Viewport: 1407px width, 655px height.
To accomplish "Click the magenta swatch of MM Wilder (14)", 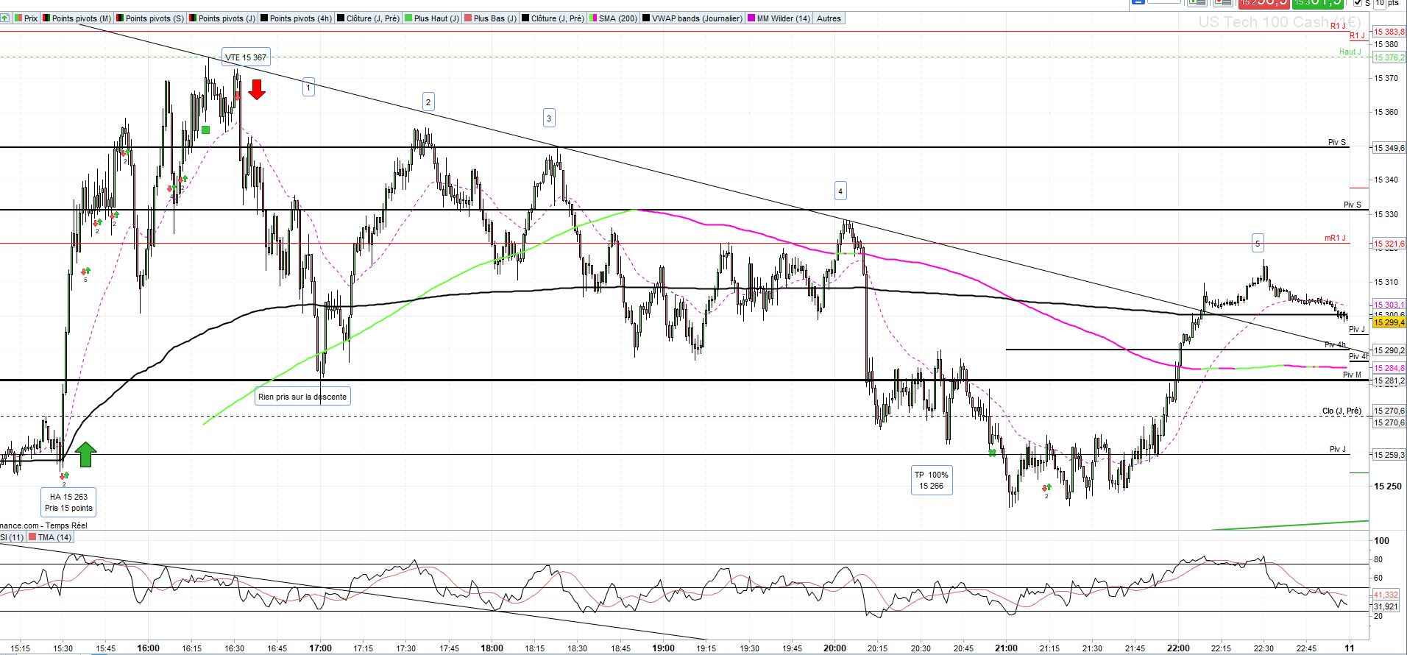I will coord(751,18).
